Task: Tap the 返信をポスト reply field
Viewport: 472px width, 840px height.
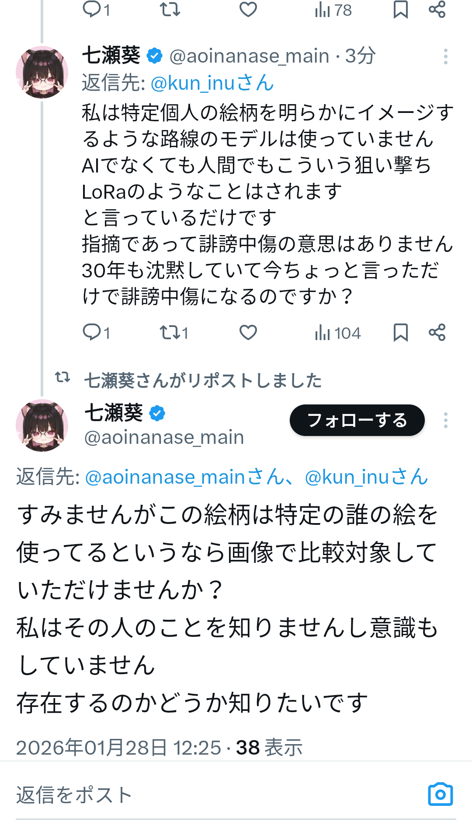Action: pyautogui.click(x=210, y=795)
